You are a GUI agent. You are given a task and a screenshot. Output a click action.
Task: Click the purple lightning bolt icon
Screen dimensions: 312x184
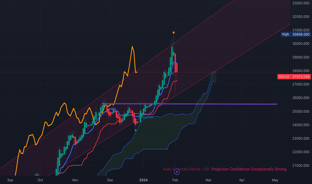177,172
